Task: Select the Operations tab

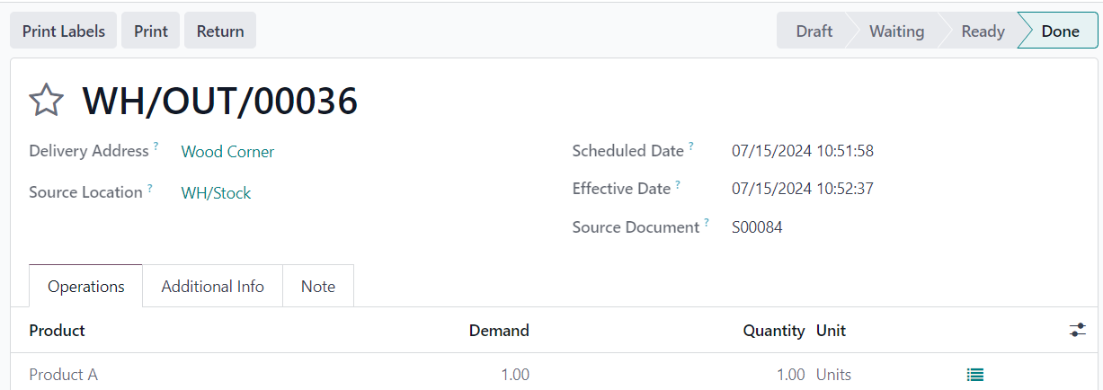Action: pyautogui.click(x=86, y=287)
